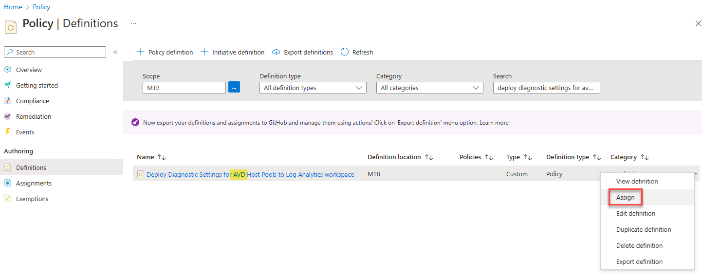The image size is (702, 278).
Task: Click the definitions Search filter field
Action: click(x=547, y=88)
